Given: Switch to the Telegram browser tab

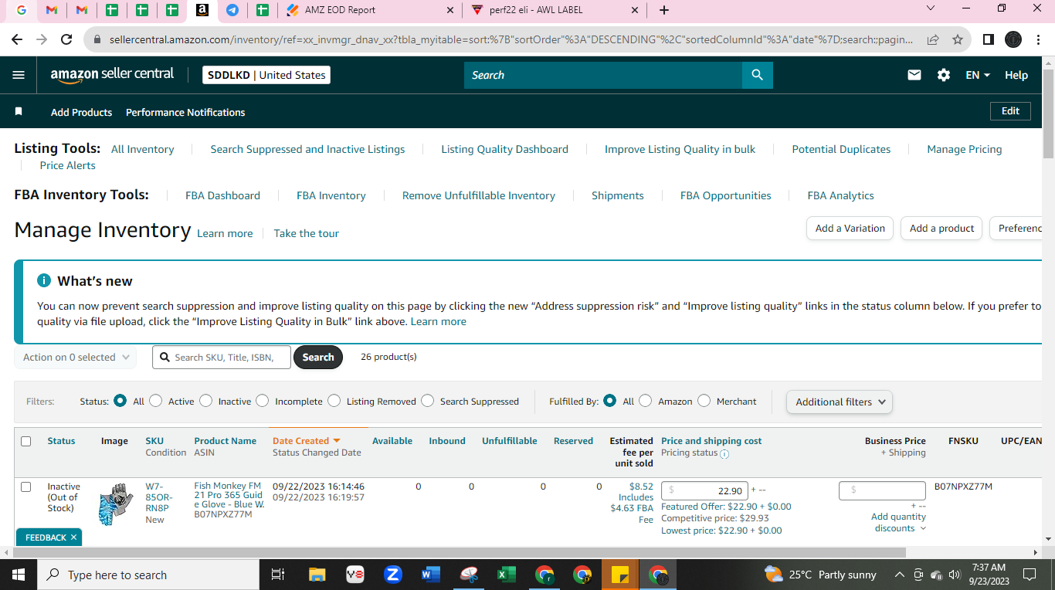Looking at the screenshot, I should 232,10.
